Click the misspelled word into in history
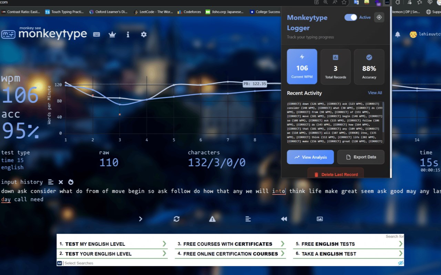Image resolution: width=441 pixels, height=275 pixels. (x=279, y=191)
